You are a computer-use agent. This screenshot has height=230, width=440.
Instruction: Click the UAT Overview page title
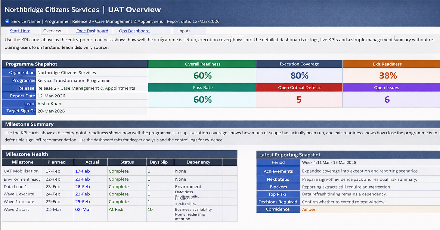coord(135,10)
